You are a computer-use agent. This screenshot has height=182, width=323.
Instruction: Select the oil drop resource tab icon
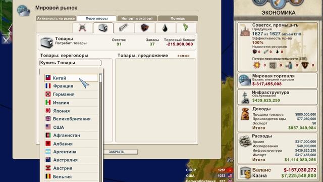pyautogui.click(x=165, y=28)
